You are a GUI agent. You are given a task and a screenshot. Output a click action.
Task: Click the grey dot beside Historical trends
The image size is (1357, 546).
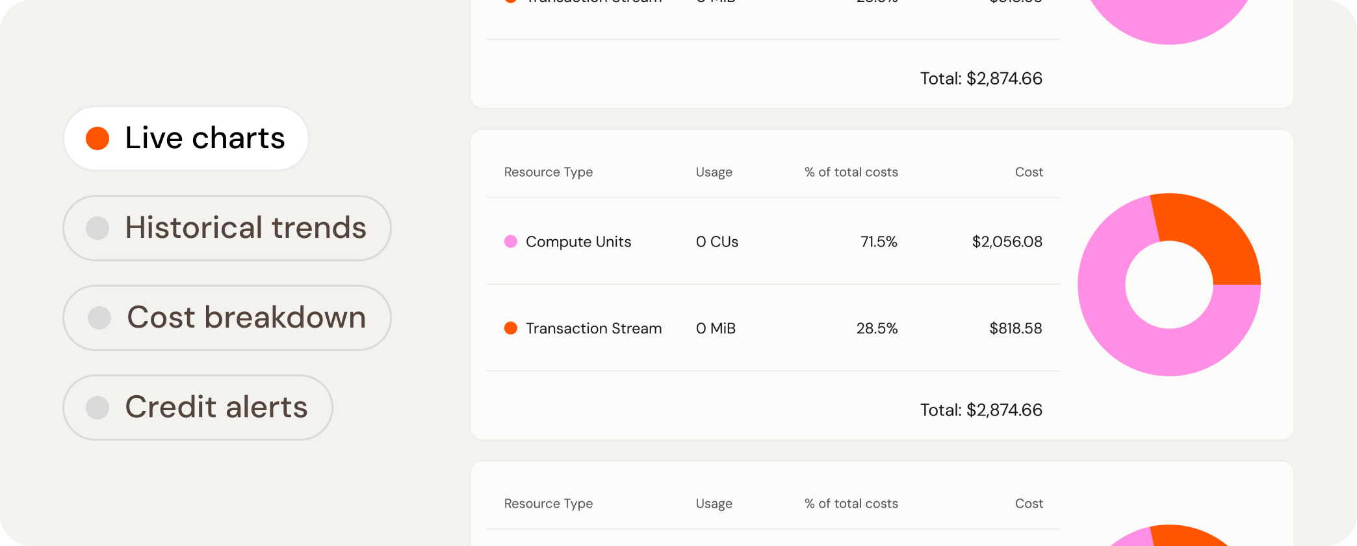(97, 228)
